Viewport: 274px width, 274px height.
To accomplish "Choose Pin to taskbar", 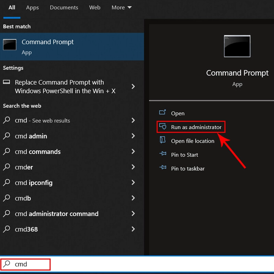I will click(x=188, y=169).
